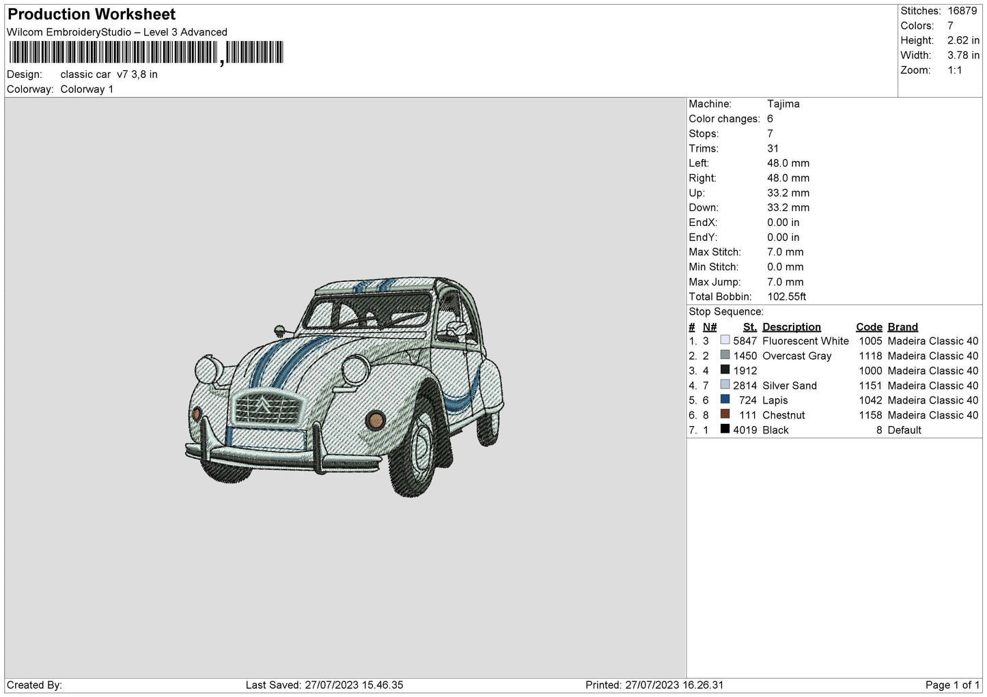Click the 'Printed: 27/07/2023 16.26.31' footer
This screenshot has height=697, width=987.
pos(654,685)
